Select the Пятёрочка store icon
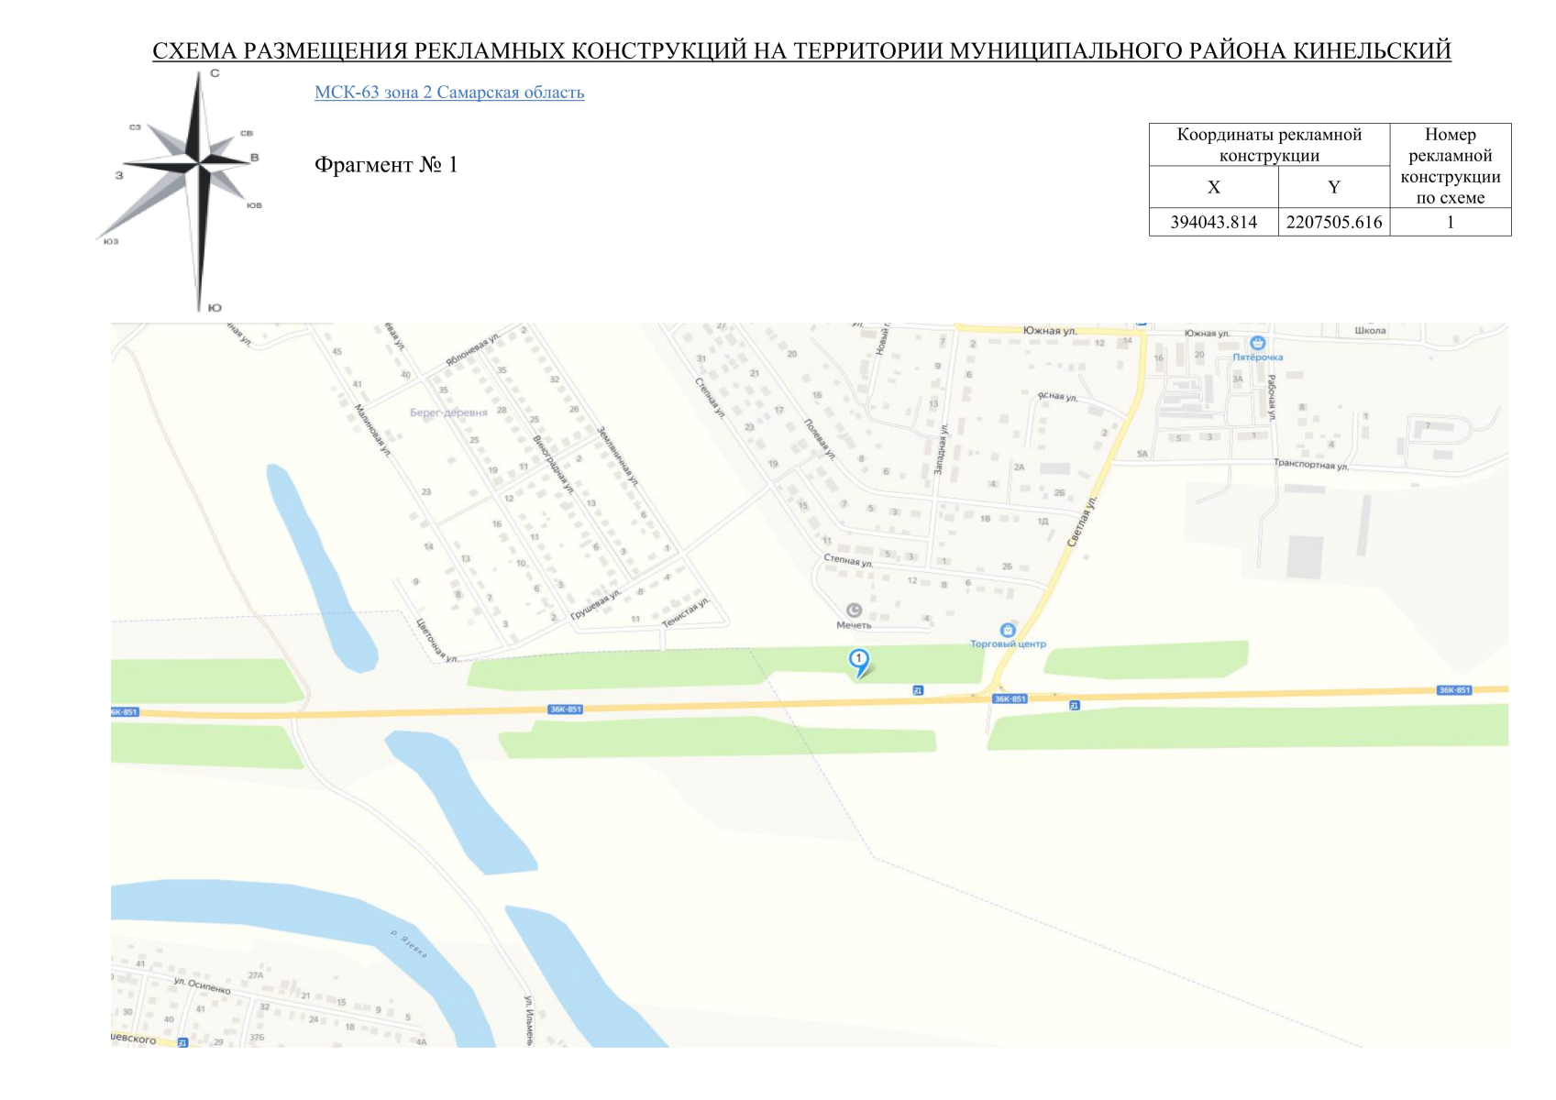 (x=1257, y=343)
